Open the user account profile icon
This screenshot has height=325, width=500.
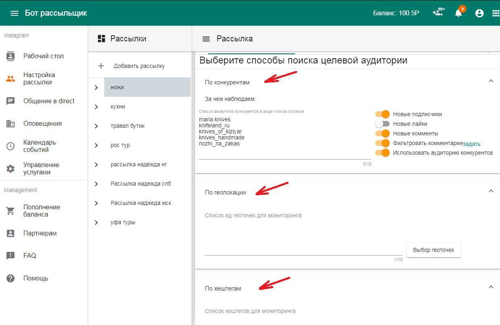(x=479, y=13)
